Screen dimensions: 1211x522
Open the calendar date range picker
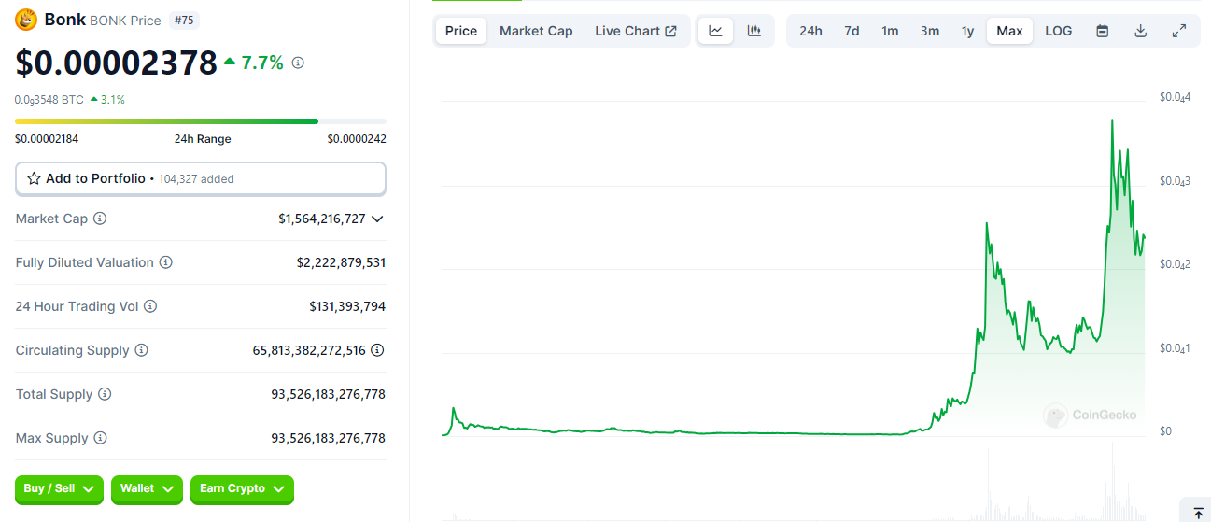[1103, 31]
